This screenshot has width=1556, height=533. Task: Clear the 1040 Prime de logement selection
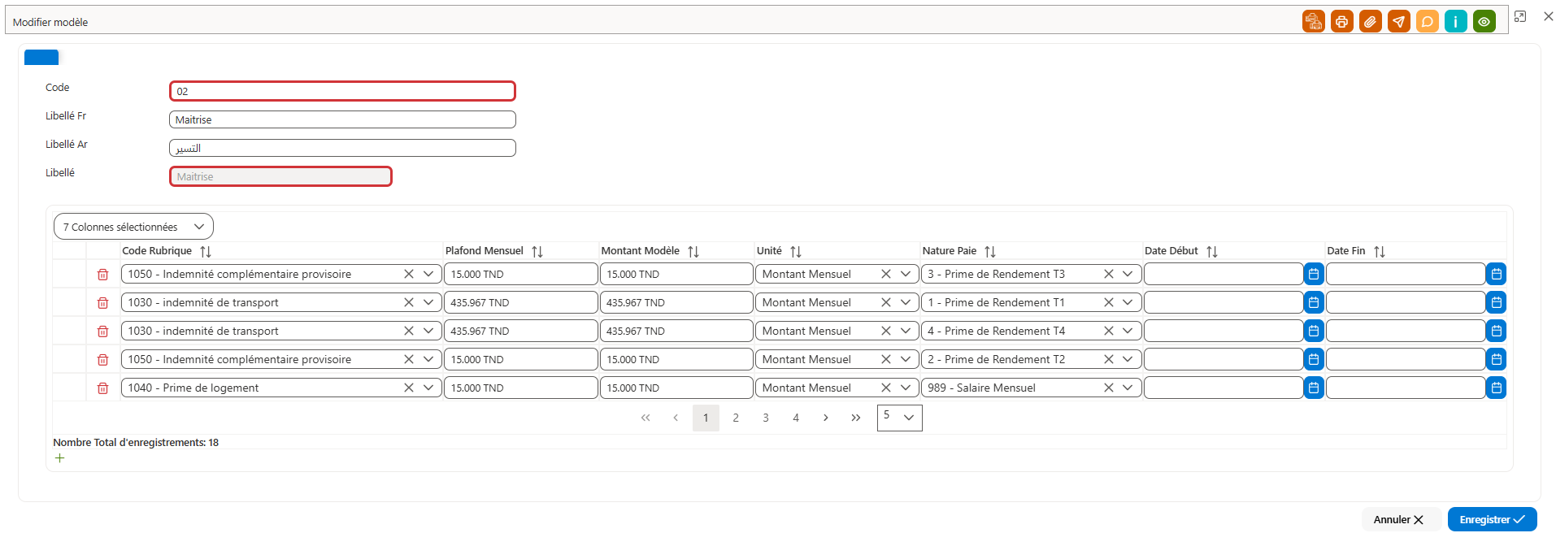[x=409, y=388]
